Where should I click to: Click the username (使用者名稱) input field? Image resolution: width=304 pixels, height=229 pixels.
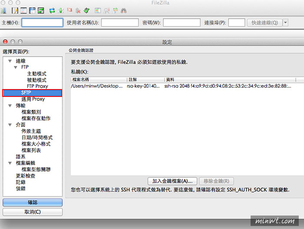point(120,23)
